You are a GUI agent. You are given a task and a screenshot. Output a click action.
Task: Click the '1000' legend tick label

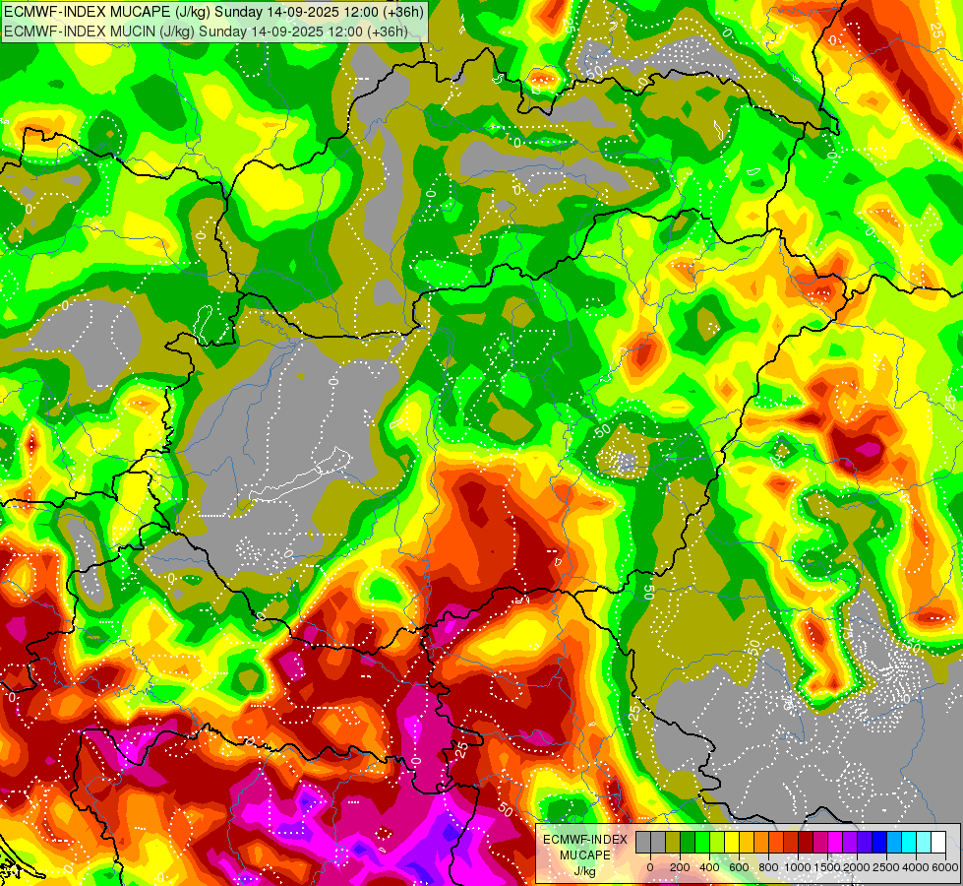[x=798, y=867]
